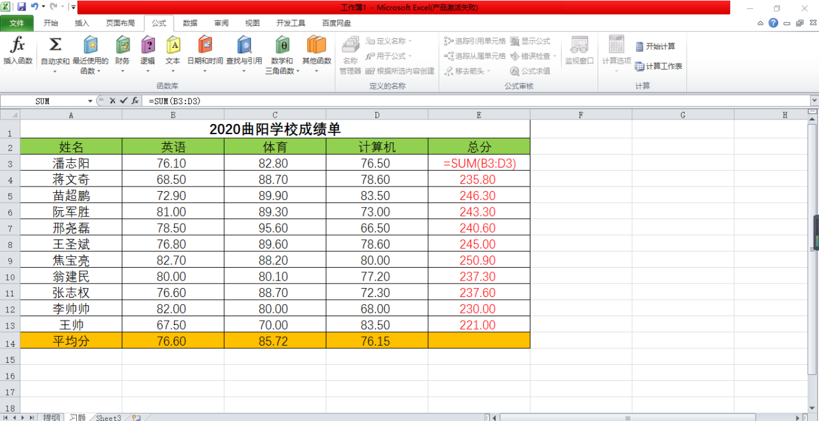Screen dimensions: 819x421
Task: Click the fx button beside formula bar
Action: 135,101
